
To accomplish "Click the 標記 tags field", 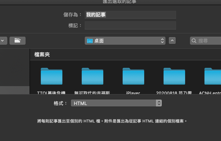I will tap(130, 25).
